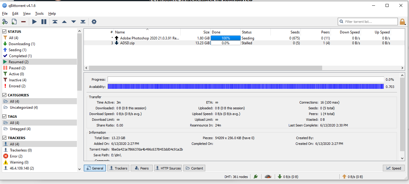Screen dimensions: 409x184
Task: Select Trackerless (0) tracker filter
Action: 39,150
